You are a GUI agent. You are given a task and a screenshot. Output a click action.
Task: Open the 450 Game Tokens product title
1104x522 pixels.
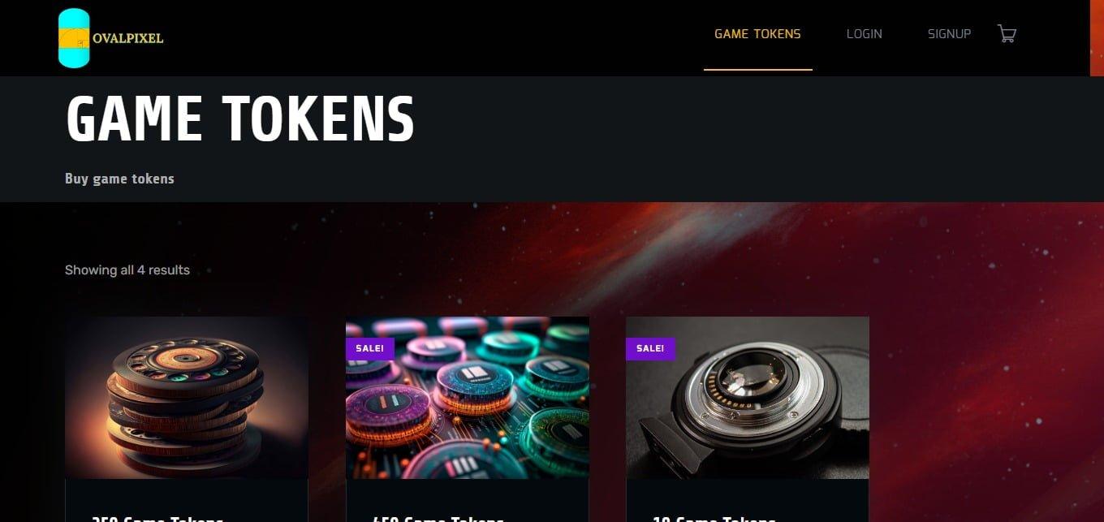click(438, 518)
